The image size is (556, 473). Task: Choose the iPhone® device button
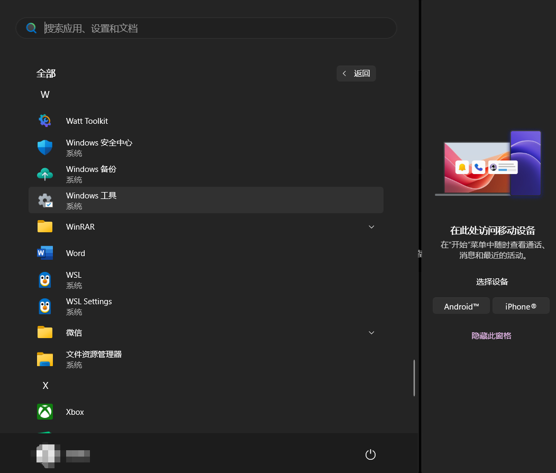(x=521, y=306)
